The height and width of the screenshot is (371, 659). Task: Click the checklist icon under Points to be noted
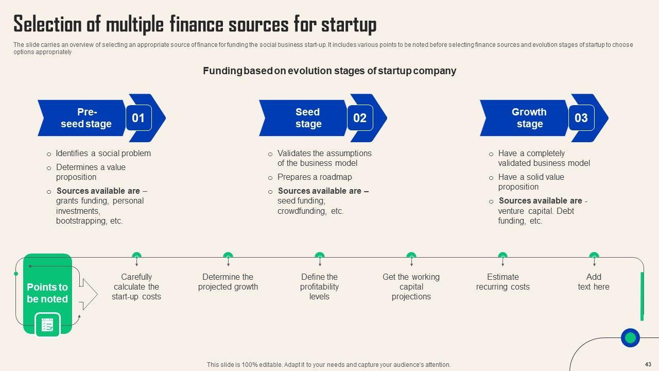click(x=47, y=325)
